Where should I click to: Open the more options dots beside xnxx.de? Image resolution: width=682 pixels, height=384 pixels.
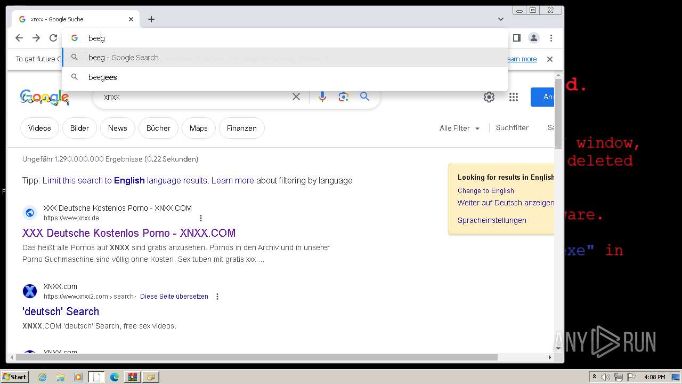pos(201,218)
